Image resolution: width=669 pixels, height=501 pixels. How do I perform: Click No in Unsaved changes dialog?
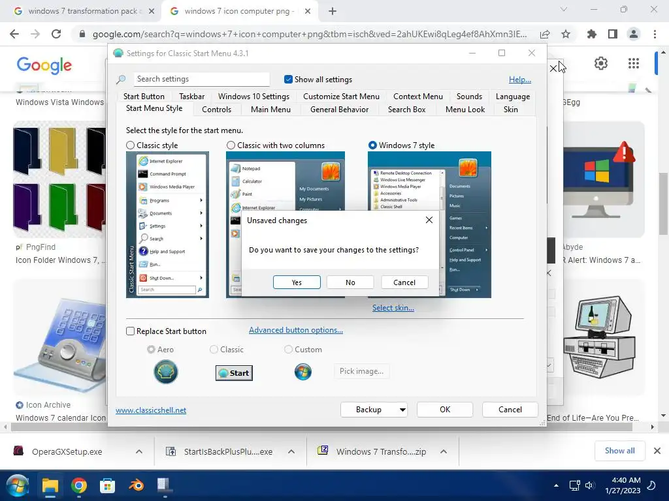pos(350,282)
